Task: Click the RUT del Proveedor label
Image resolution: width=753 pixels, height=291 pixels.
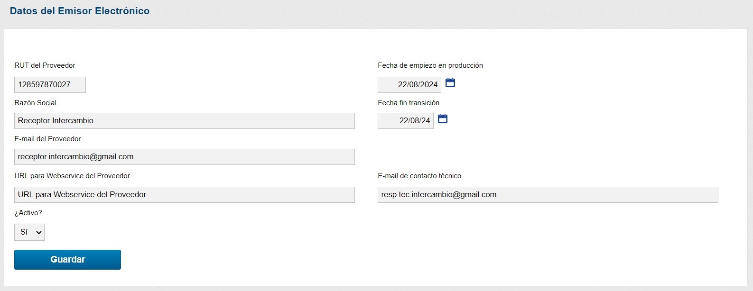Action: 45,65
